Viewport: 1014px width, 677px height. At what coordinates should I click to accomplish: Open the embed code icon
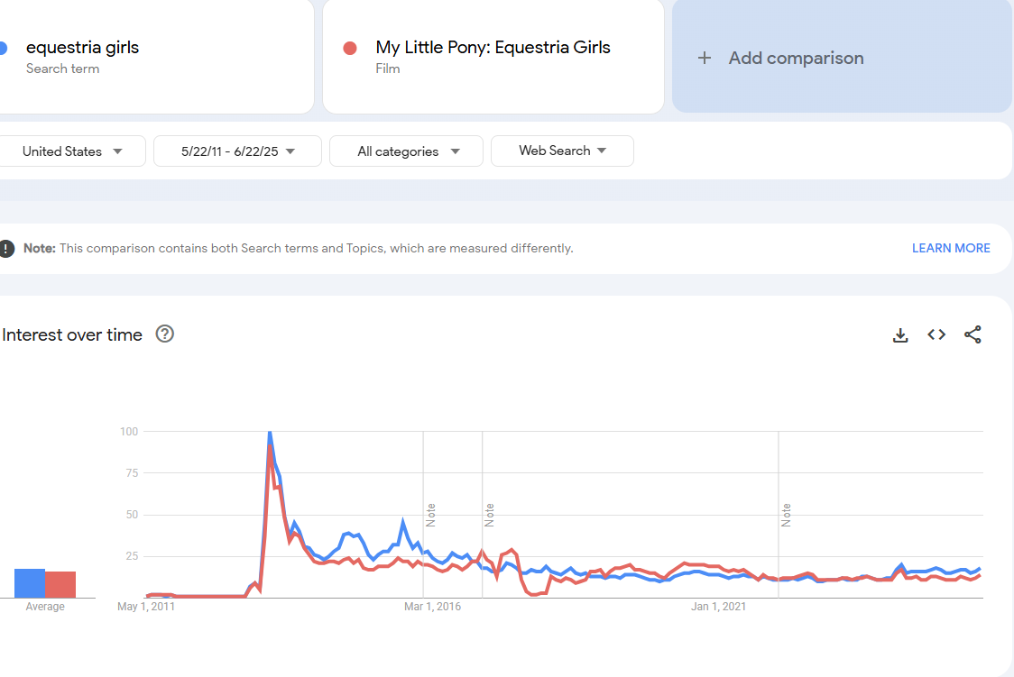[x=936, y=334]
